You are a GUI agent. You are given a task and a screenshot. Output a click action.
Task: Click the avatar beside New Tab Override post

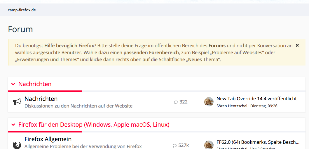(x=209, y=102)
